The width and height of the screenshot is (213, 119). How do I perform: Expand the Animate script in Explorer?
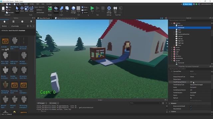click(x=174, y=25)
